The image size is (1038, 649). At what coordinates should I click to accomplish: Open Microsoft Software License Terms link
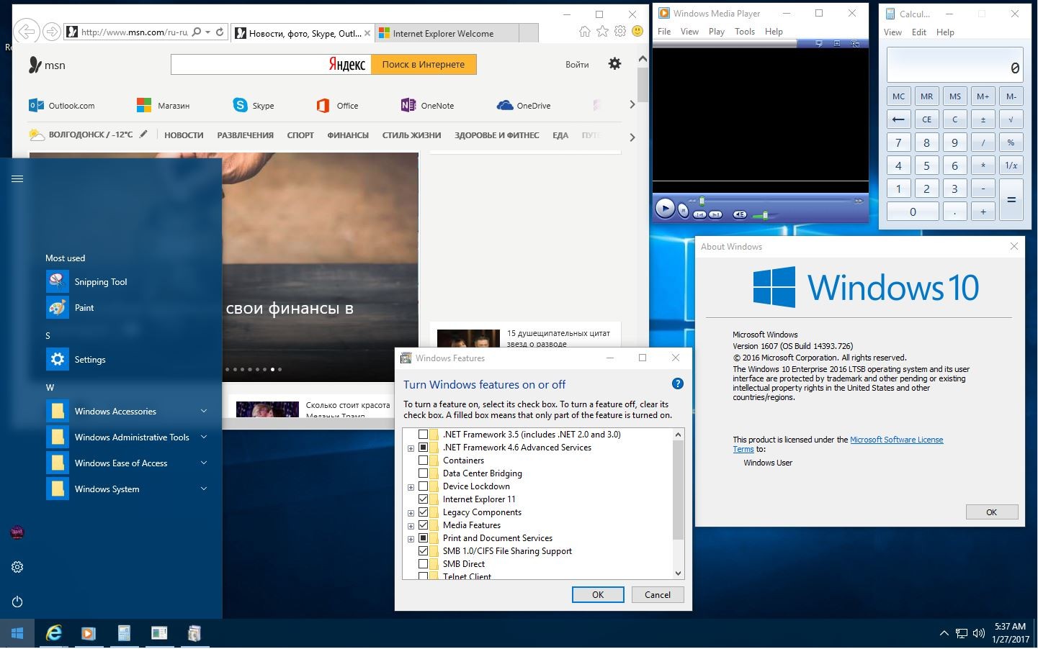coord(896,440)
